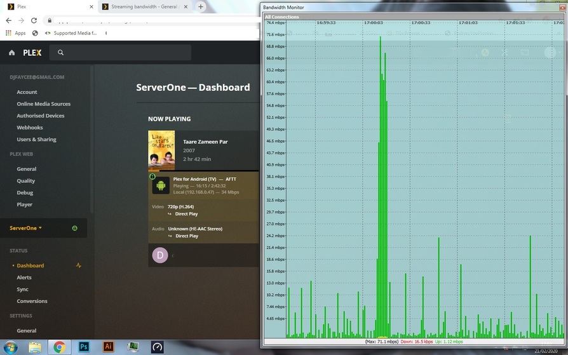Click the Audio HE-AAC Stereo text
The width and height of the screenshot is (568, 355).
click(195, 229)
